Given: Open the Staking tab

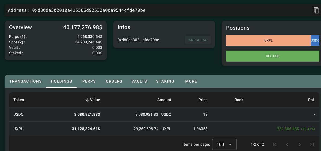Looking at the screenshot, I should point(165,81).
